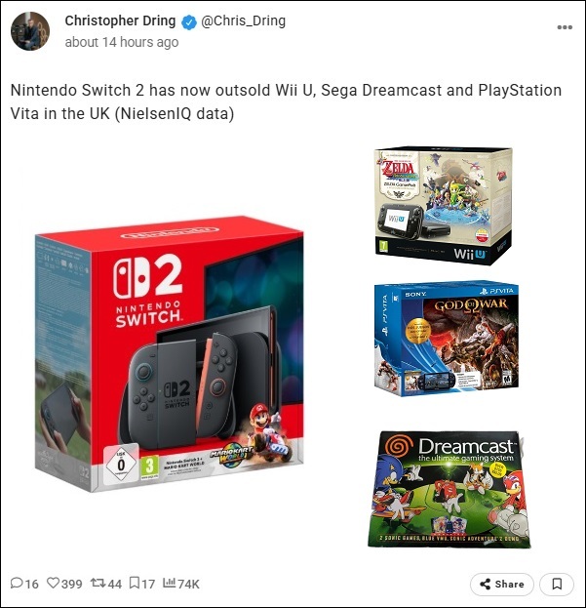The height and width of the screenshot is (608, 586).
Task: Enlarge the Dreamcast Sonic box image
Action: pyautogui.click(x=449, y=489)
